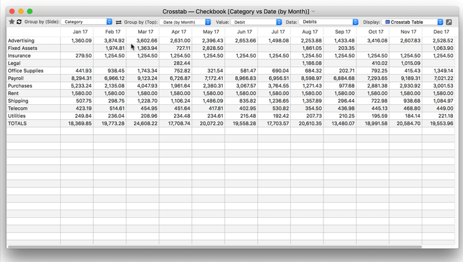Select the Advertising row label
The image size is (463, 262).
21,41
